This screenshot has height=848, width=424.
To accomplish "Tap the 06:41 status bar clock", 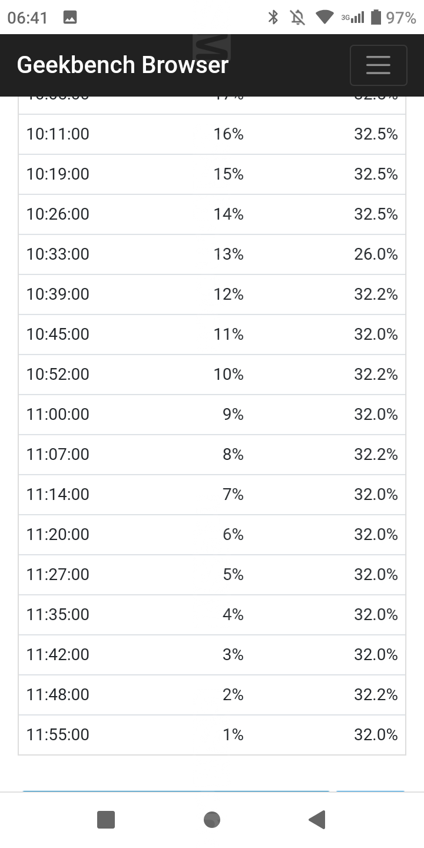I will coord(28,18).
